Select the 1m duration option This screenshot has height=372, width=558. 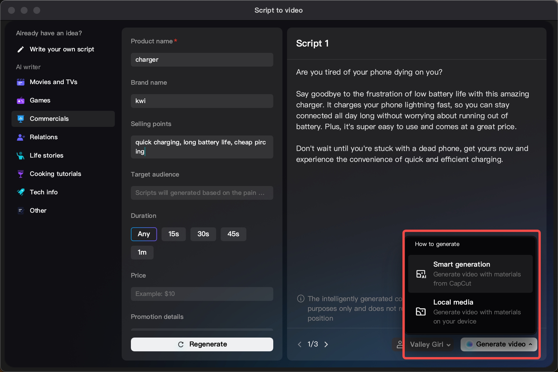(142, 252)
